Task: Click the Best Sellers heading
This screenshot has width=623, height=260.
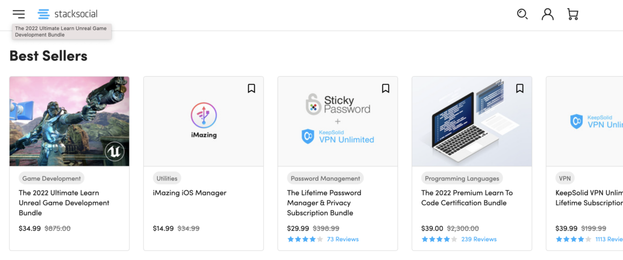Action: [48, 56]
